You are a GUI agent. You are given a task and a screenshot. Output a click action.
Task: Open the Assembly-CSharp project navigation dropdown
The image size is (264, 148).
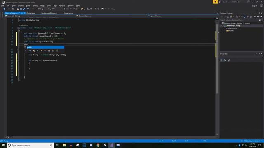pyautogui.click(x=40, y=16)
